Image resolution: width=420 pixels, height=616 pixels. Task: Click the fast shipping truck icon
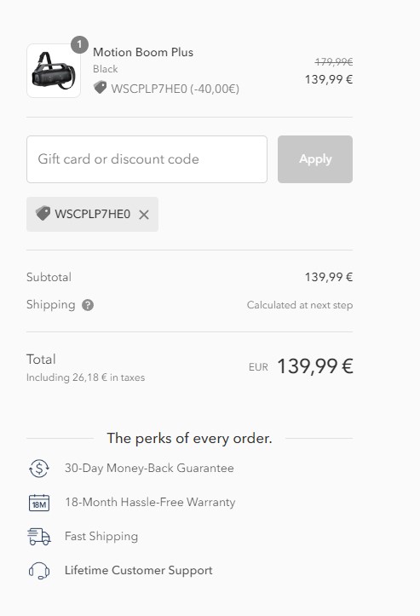tap(39, 537)
